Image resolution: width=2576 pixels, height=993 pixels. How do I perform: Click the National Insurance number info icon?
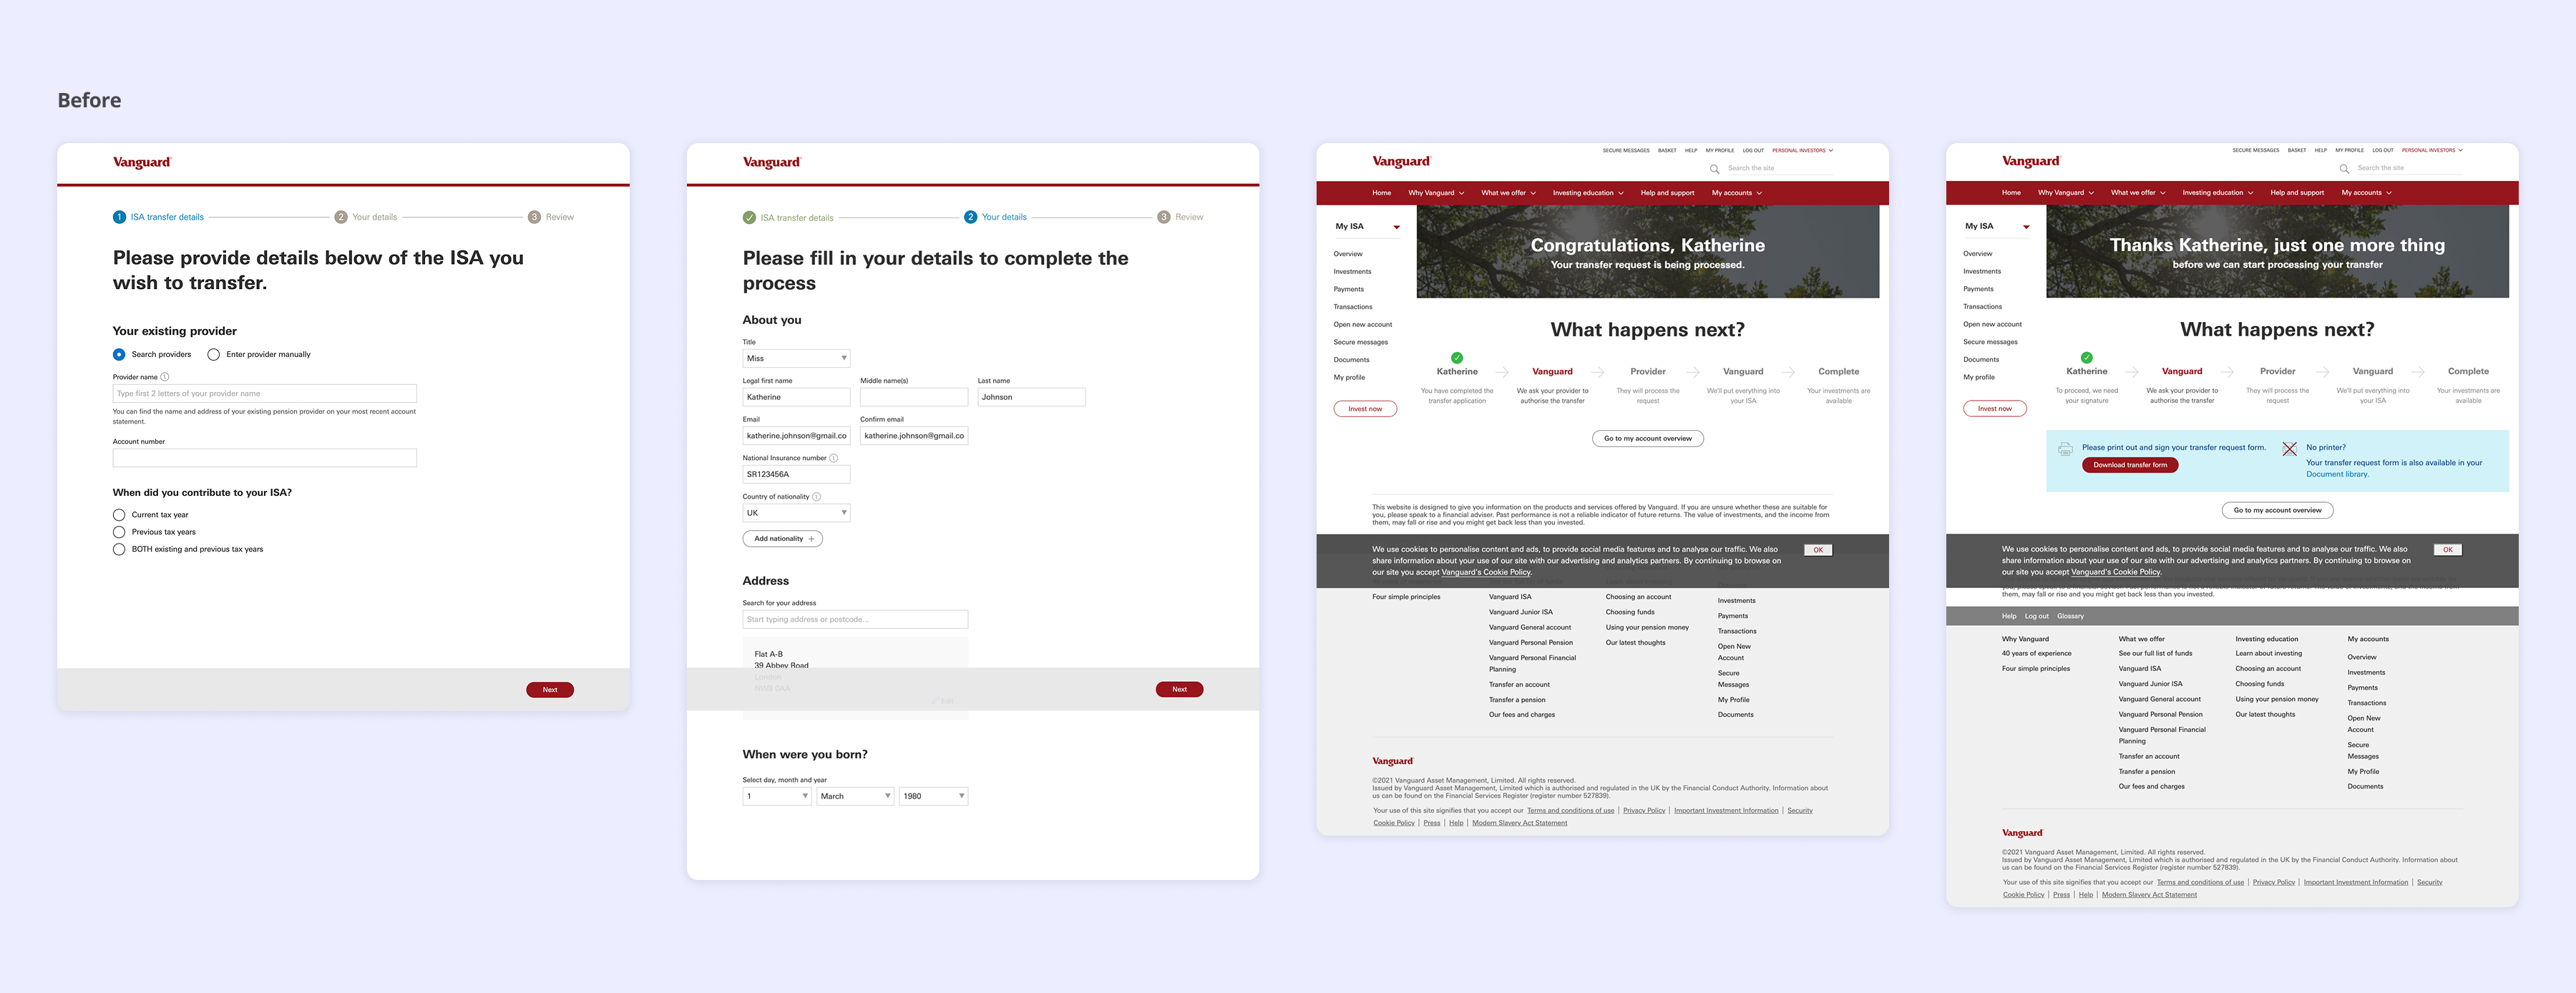(833, 458)
